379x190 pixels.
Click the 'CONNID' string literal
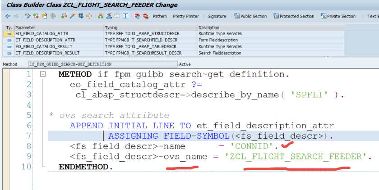(251, 146)
